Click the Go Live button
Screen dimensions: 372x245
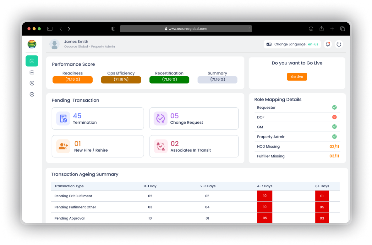pos(297,77)
